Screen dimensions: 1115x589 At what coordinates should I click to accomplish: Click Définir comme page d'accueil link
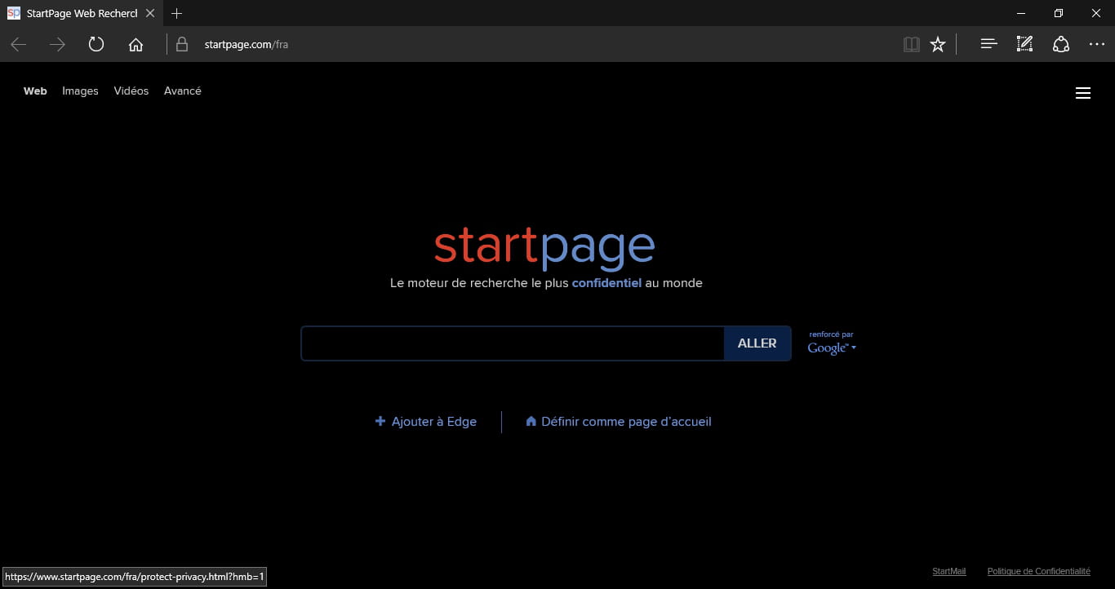tap(619, 422)
